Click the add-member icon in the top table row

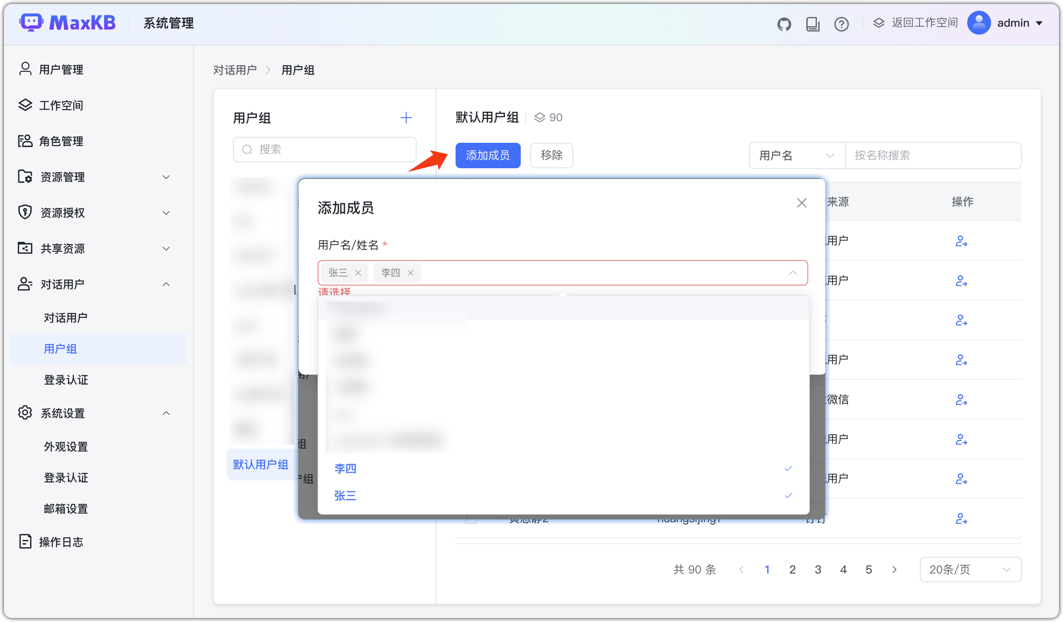[x=962, y=241]
